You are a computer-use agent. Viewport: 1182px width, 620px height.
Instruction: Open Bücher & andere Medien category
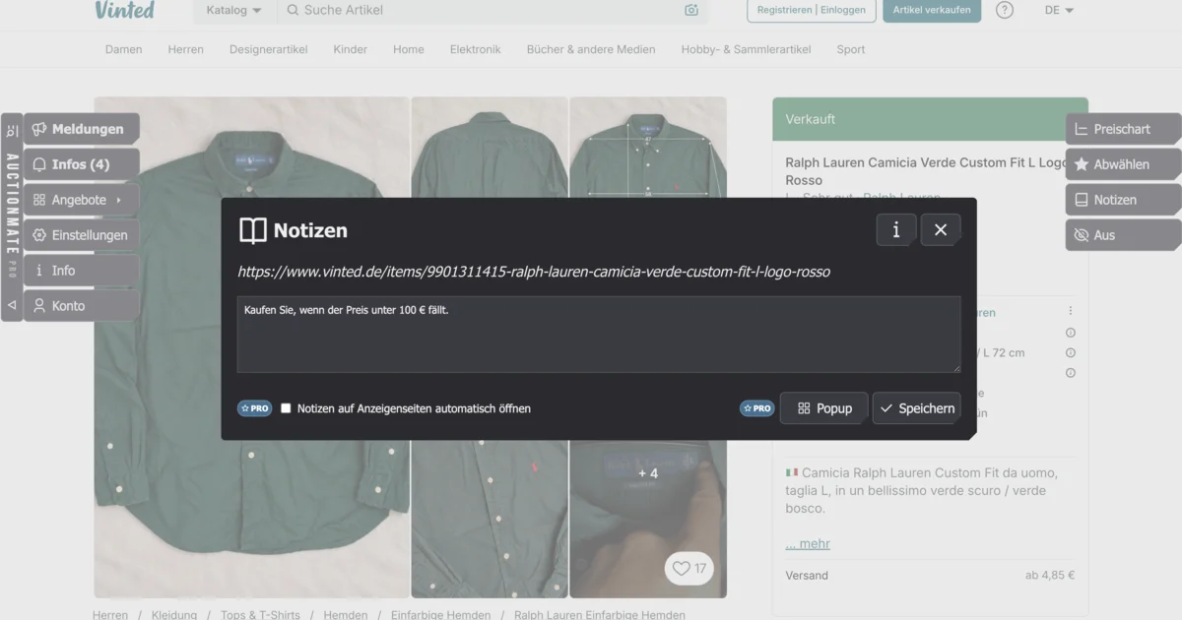coord(591,49)
